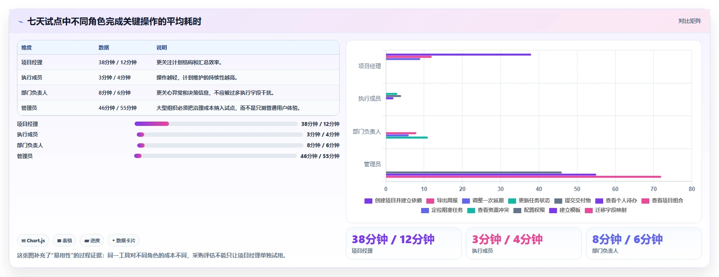
Task: Click the teal 部门负责人 bar reaching 11
Action: (x=407, y=138)
